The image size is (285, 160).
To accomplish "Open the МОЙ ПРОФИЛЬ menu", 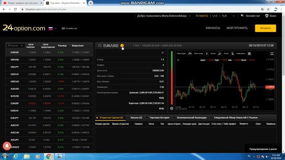I will (237, 28).
